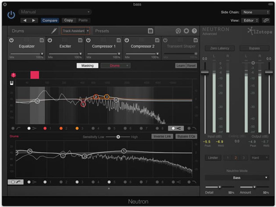Enable Drums EQ band 5 dot
The image size is (276, 207).
point(109,182)
